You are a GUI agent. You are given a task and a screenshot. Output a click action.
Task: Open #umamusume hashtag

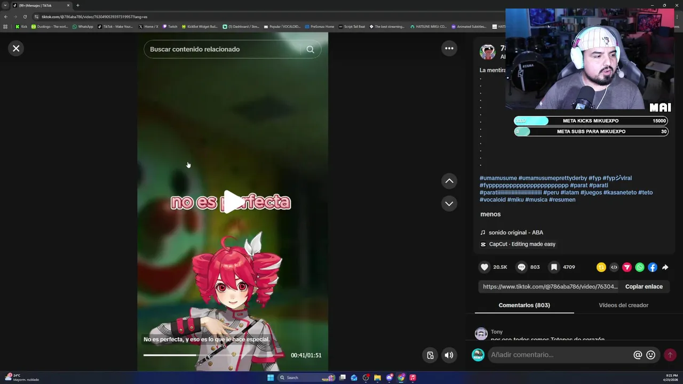click(x=498, y=178)
